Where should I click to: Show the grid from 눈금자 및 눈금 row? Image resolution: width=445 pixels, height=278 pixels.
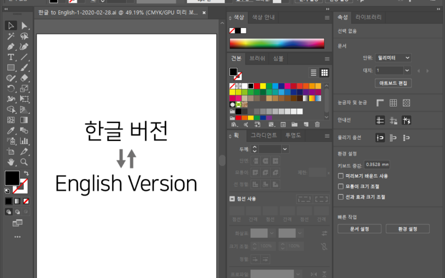[x=393, y=103]
